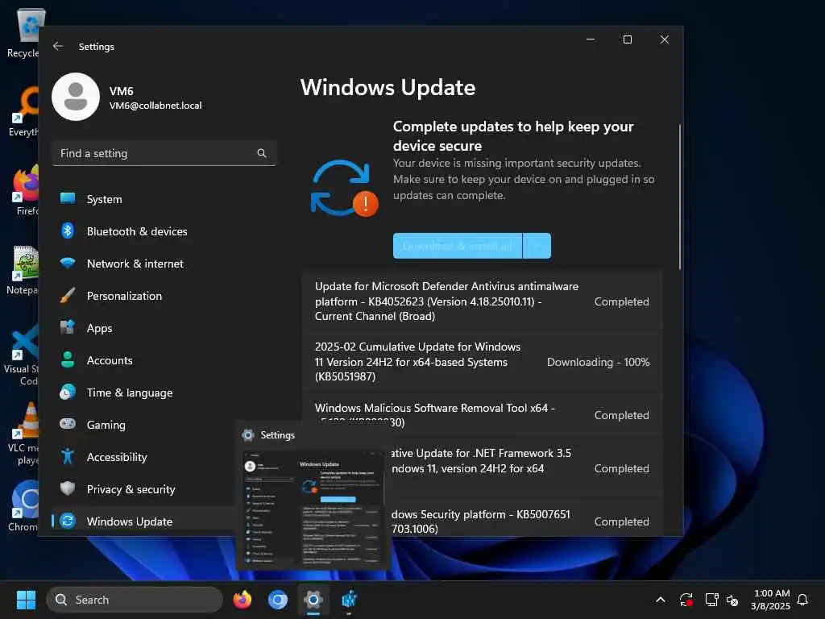This screenshot has width=825, height=619.
Task: Click the network tray icon
Action: pos(711,600)
